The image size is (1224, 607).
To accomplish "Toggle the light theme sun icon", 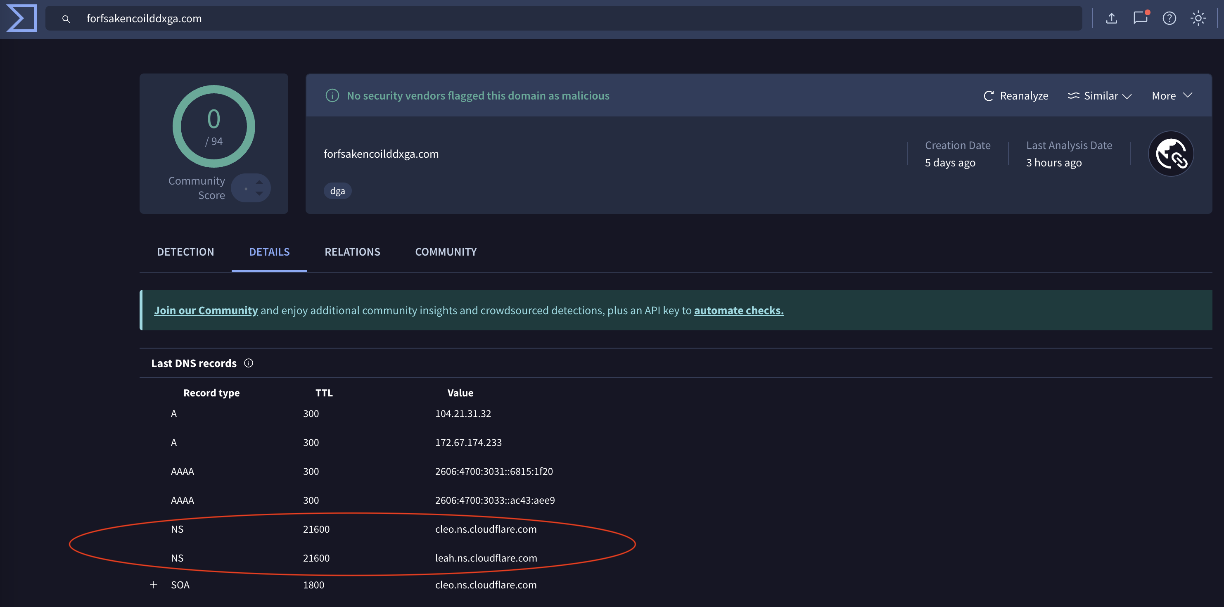I will coord(1198,19).
